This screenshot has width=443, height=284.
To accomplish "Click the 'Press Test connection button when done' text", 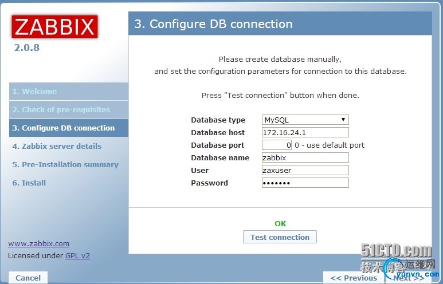I will [x=280, y=96].
